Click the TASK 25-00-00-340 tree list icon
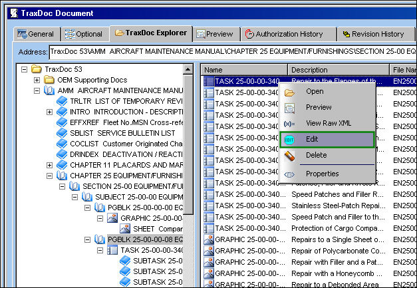 coord(112,250)
